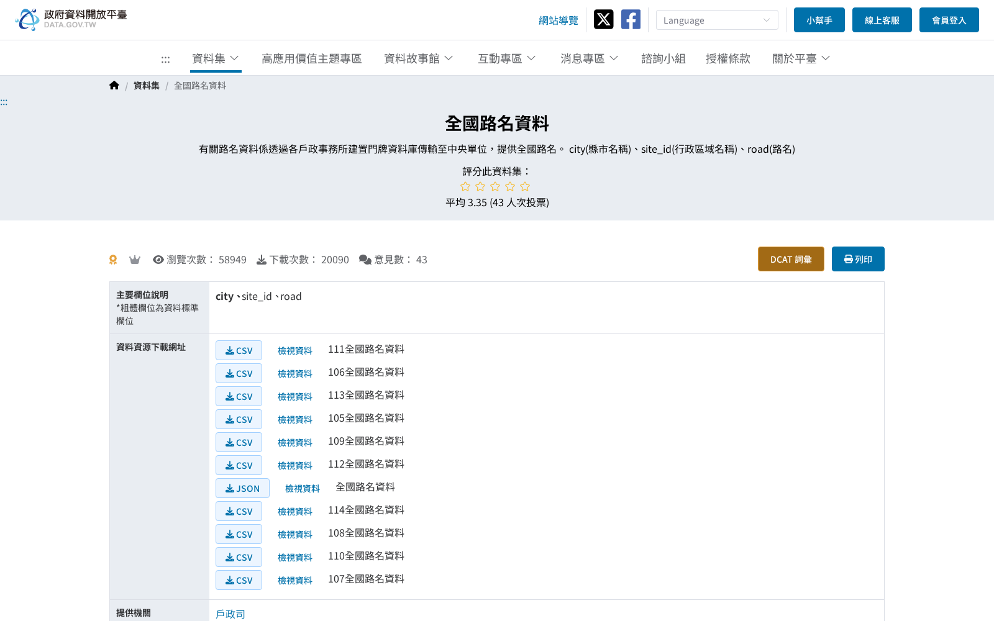Open 檢視資料 for 111全國路名資料
Screen dimensions: 994x621
[x=295, y=351]
